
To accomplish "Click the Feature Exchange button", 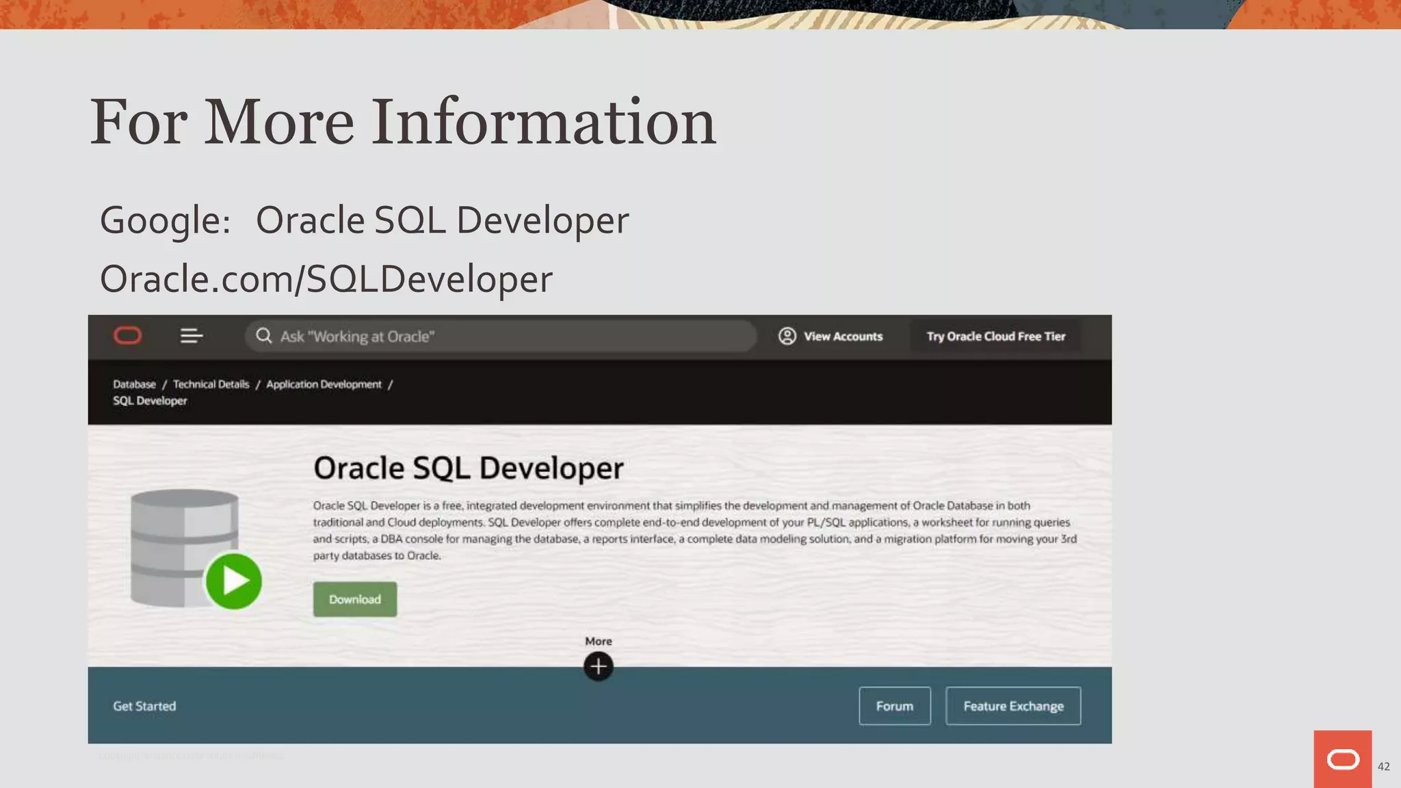I will coord(1013,706).
